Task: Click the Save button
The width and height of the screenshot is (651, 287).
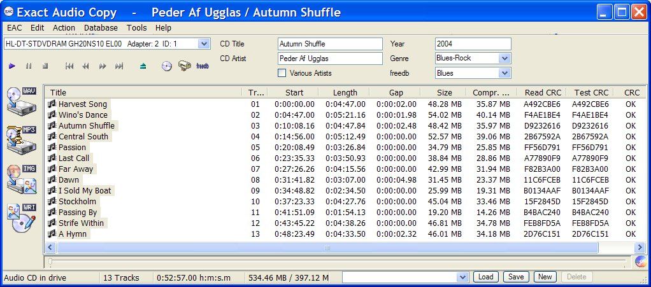Action: point(515,277)
